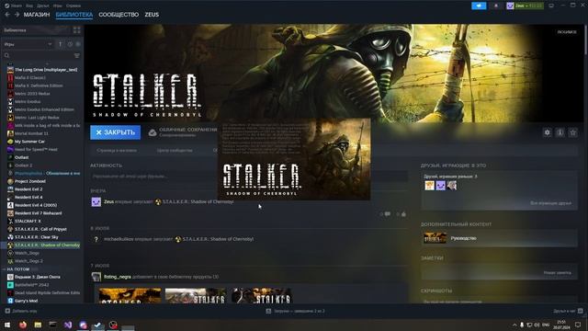
Task: Like the Zeus activity post thumbs-up
Action: (403, 214)
